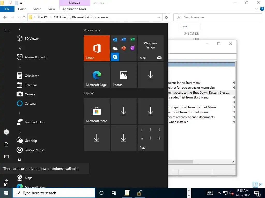Open Documents from the Start sidebar

(x=6, y=144)
